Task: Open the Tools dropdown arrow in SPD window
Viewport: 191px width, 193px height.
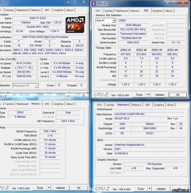Action: point(148,95)
